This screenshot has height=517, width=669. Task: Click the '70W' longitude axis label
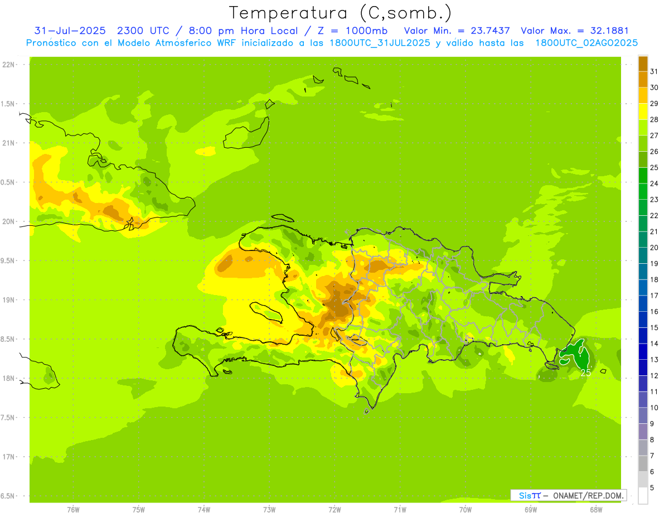click(466, 510)
